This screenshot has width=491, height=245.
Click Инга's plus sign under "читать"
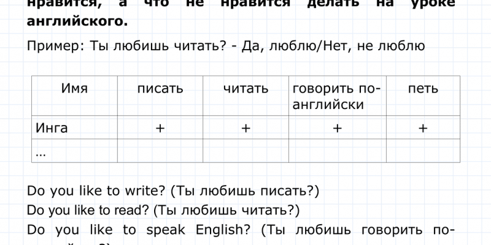click(x=245, y=128)
